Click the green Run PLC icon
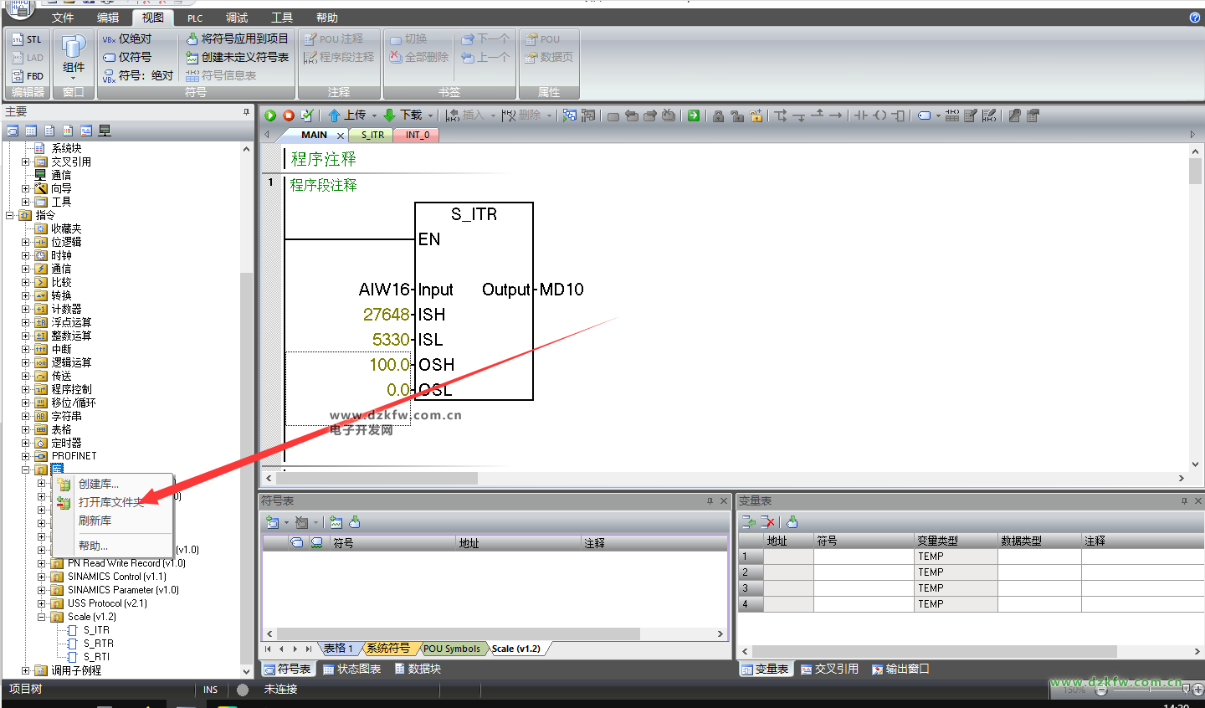Screen dimensions: 1205x708 point(270,115)
